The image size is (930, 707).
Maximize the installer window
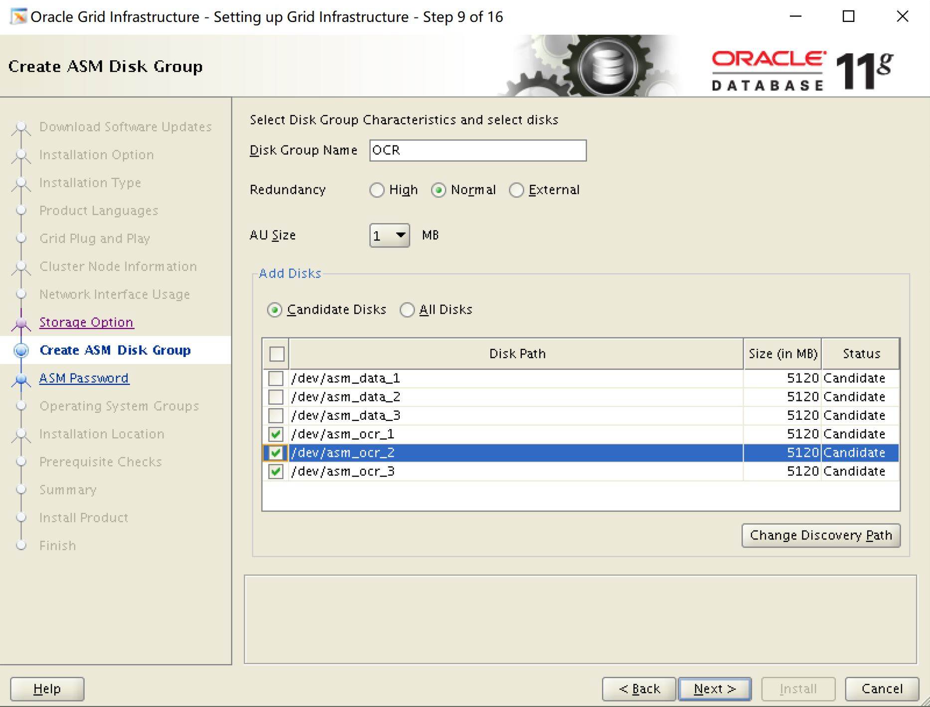(x=848, y=16)
